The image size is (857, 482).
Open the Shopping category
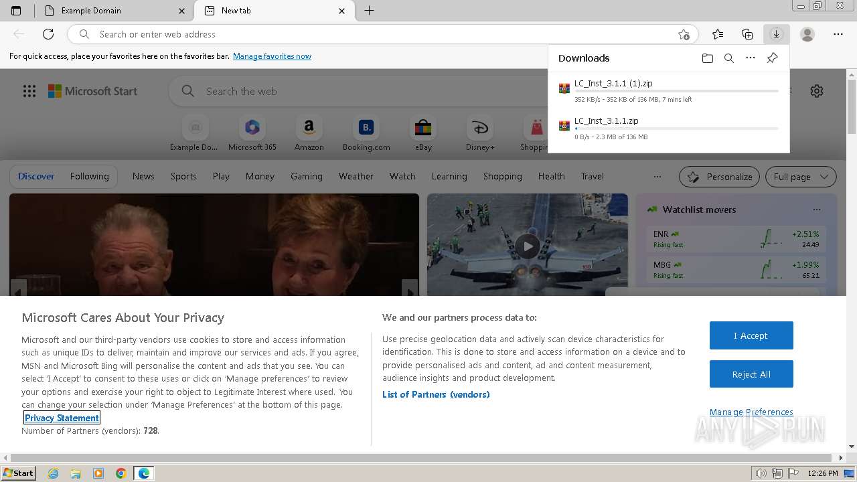pyautogui.click(x=502, y=177)
